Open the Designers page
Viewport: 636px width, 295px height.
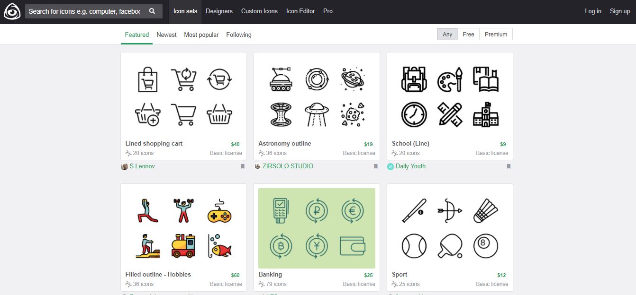(x=219, y=11)
